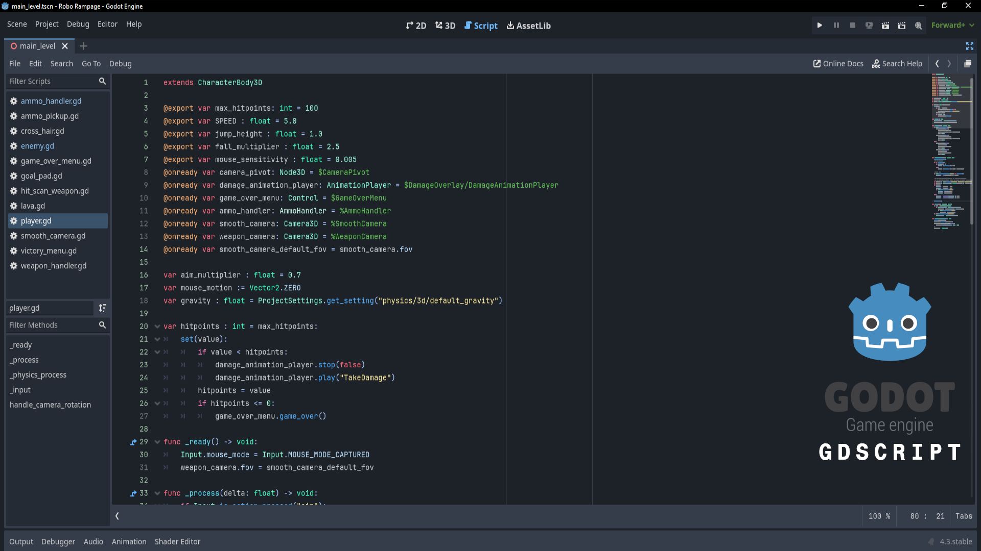Open the top Debug menu
Image resolution: width=981 pixels, height=551 pixels.
pyautogui.click(x=78, y=24)
